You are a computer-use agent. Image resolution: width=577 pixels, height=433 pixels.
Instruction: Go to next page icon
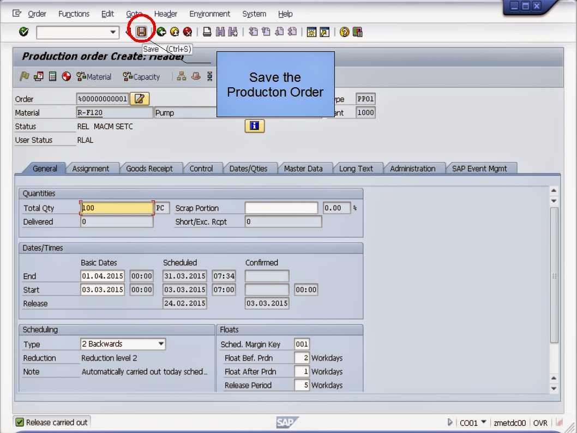point(279,32)
